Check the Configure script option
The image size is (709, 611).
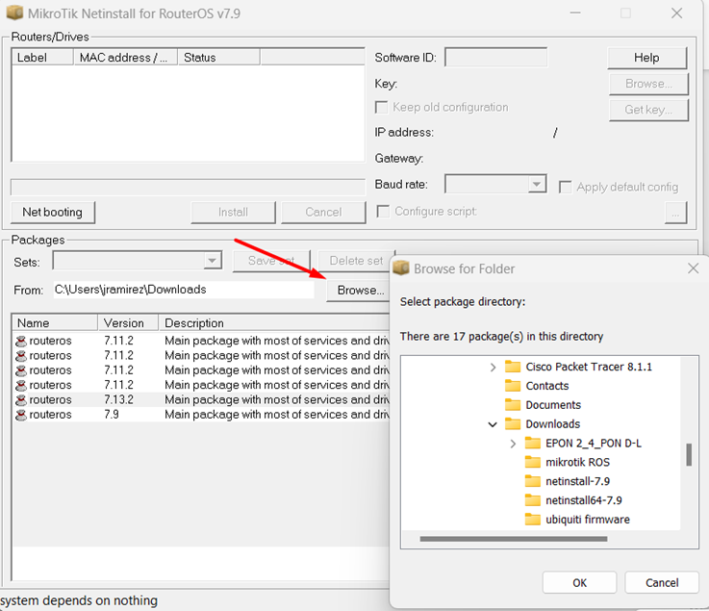pos(383,212)
